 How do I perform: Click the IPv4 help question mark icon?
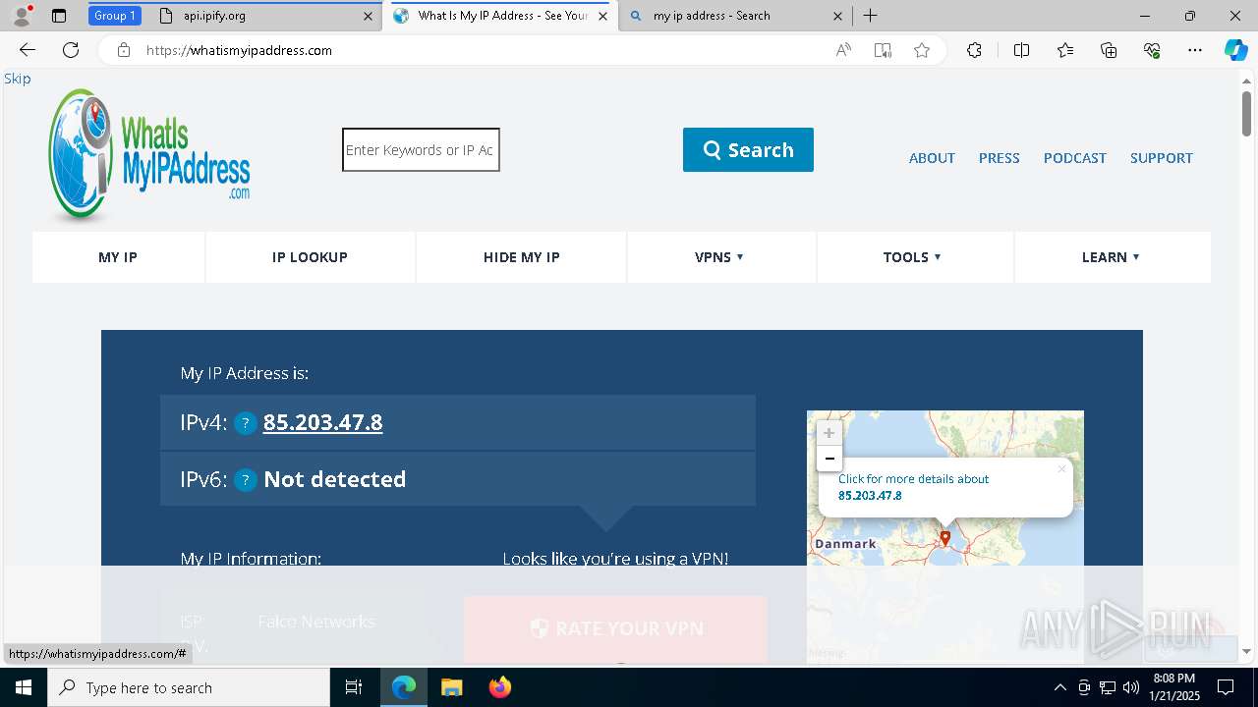pyautogui.click(x=246, y=423)
